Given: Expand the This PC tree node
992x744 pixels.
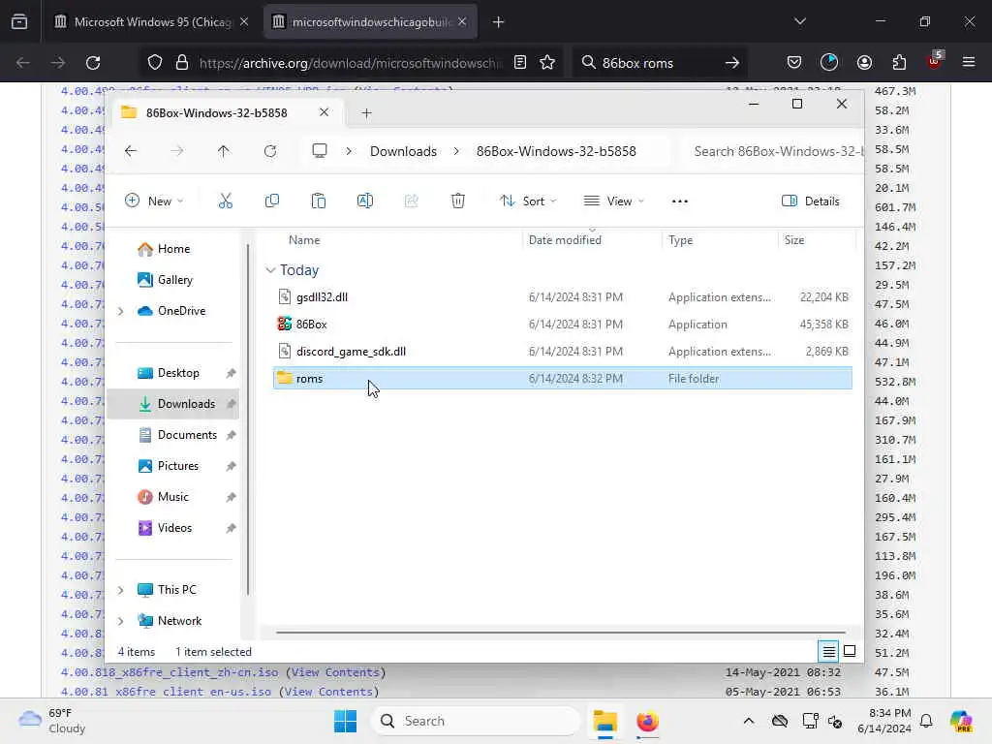Looking at the screenshot, I should point(121,590).
